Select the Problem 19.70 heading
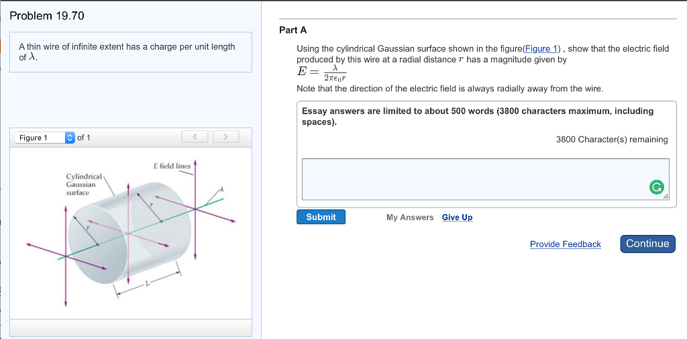The width and height of the screenshot is (687, 339). click(x=47, y=15)
